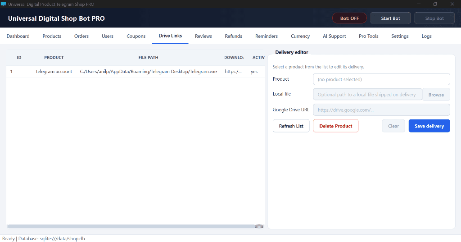Click the DOWNLOAD column header
Viewport: 461px width, 242px height.
point(234,58)
